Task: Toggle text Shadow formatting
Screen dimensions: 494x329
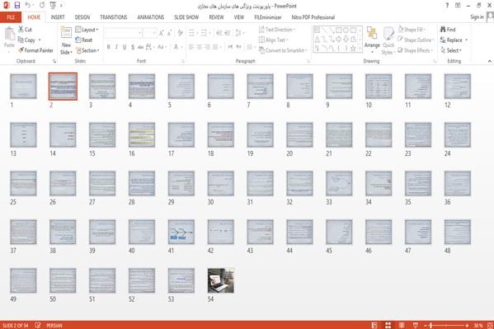Action: click(133, 47)
